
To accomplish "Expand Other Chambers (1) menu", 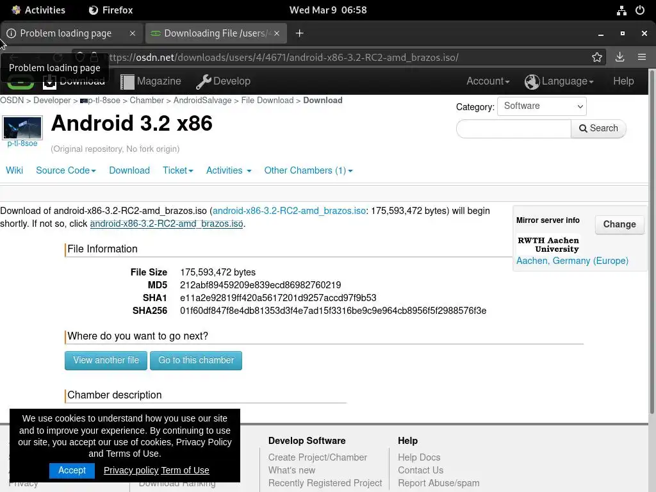I will point(308,170).
